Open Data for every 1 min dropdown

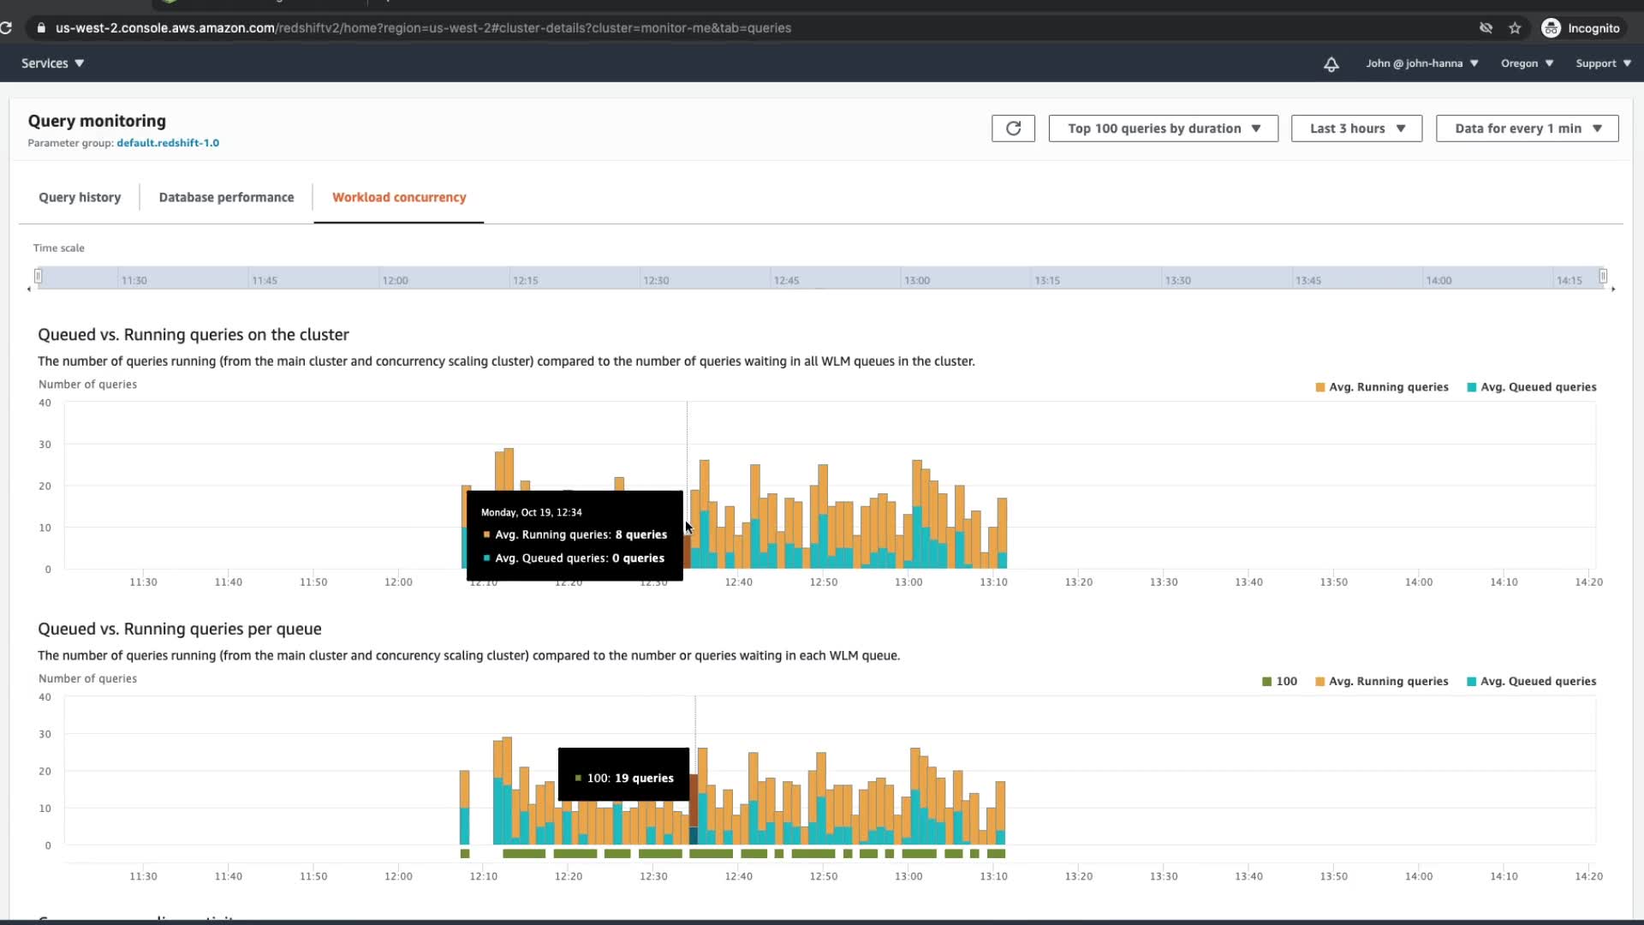[1527, 128]
